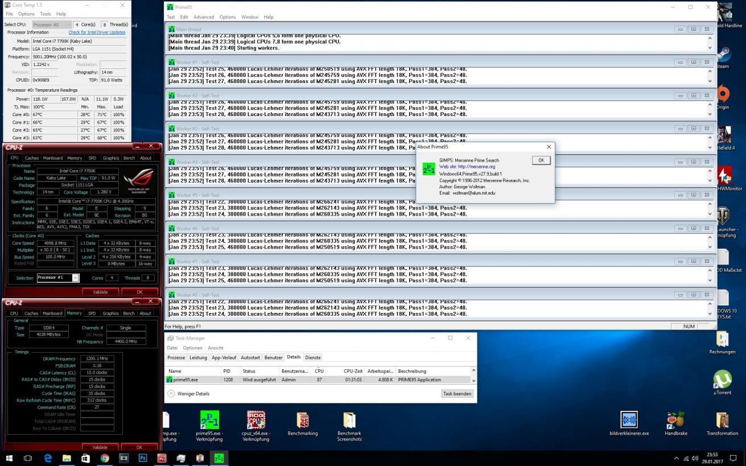Switch to Dienste tab in Task Manager

(x=313, y=357)
